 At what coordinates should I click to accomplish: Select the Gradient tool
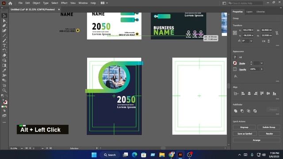[4, 65]
